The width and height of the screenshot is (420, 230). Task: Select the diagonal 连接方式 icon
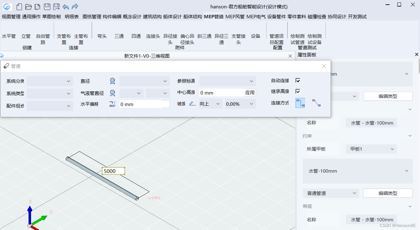(x=316, y=103)
